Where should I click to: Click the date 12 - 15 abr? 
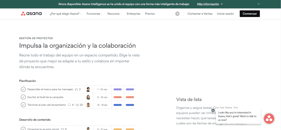pyautogui.click(x=102, y=105)
